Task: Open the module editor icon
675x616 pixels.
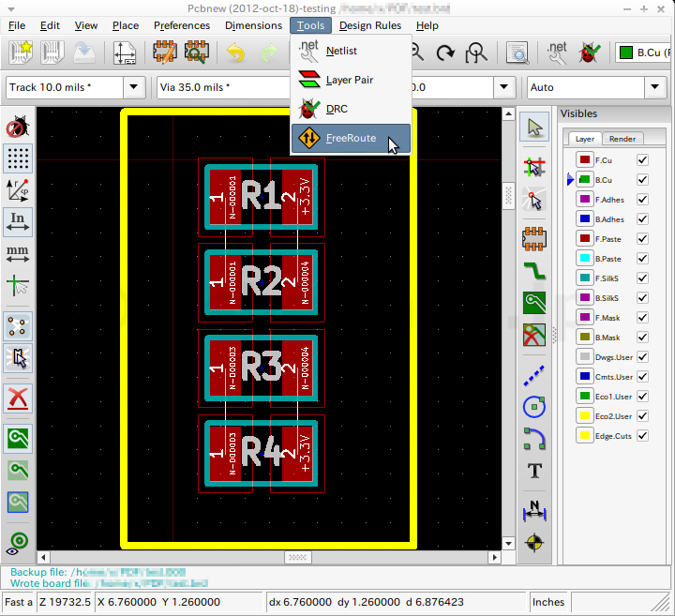Action: click(x=165, y=53)
